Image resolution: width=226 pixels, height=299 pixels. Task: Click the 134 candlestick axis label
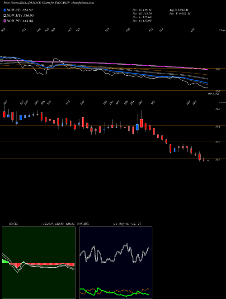(x=218, y=126)
